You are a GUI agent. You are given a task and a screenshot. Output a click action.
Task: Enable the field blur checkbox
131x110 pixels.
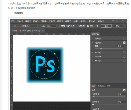[124, 39]
